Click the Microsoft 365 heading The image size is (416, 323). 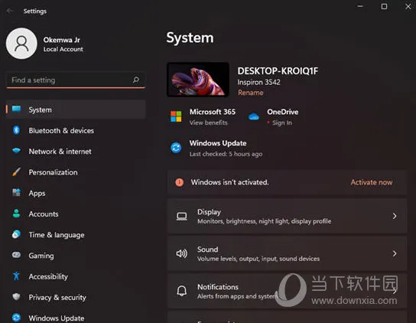tap(213, 112)
